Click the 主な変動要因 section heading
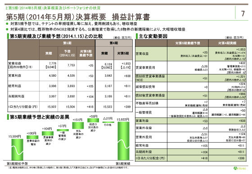The width and height of the screenshot is (252, 174). coord(153,36)
